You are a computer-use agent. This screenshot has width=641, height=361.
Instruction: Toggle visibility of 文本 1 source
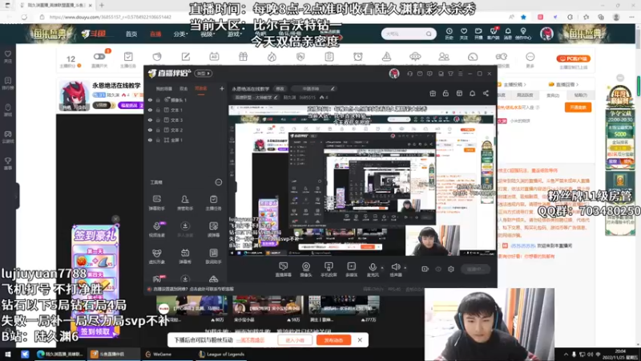point(150,110)
